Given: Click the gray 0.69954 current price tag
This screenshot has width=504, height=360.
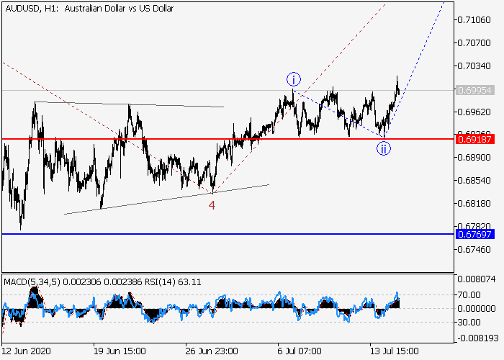Looking at the screenshot, I should pyautogui.click(x=474, y=91).
